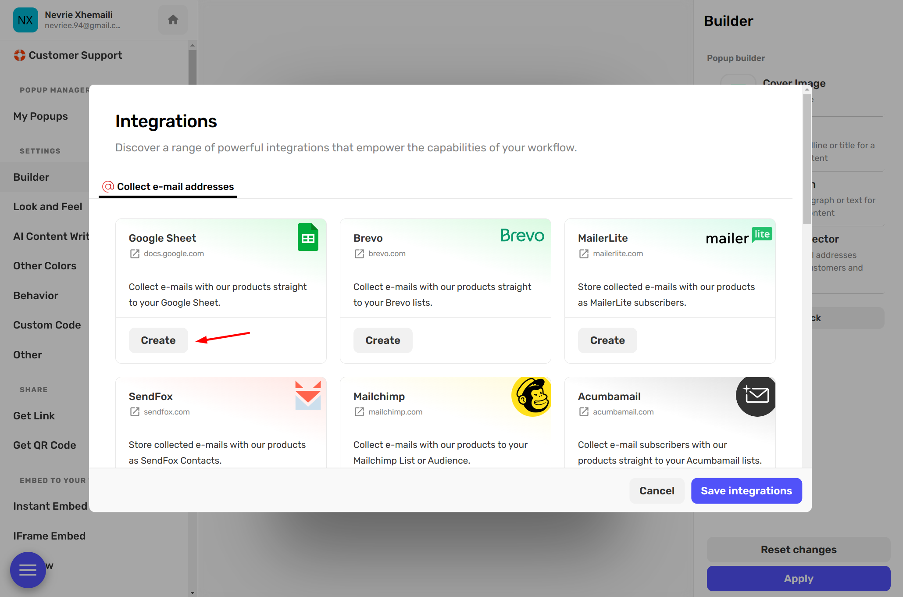Click the Apply button in Builder panel
The image size is (903, 597).
[x=799, y=579]
